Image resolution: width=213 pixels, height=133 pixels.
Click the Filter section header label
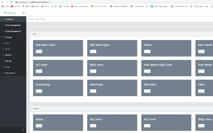[35, 34]
